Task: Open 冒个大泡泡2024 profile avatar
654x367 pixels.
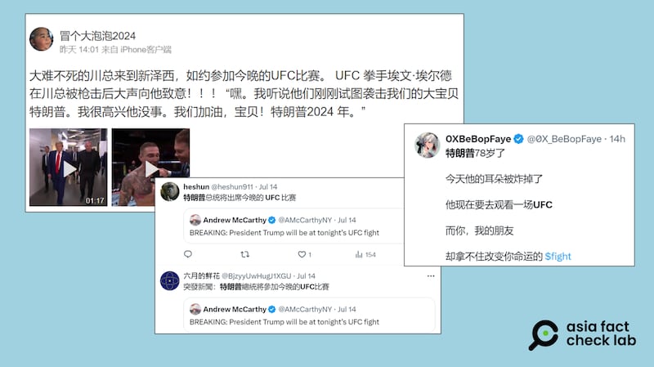Action: (x=42, y=39)
